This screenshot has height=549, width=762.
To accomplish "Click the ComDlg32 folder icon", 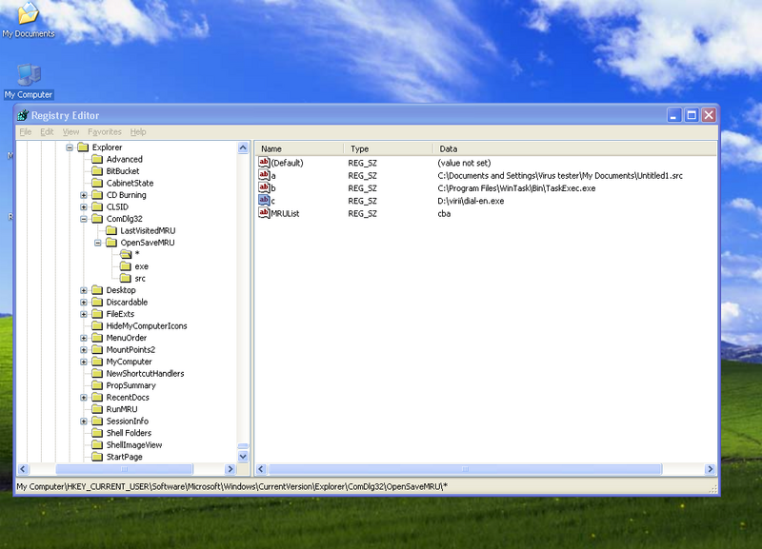I will pyautogui.click(x=97, y=219).
